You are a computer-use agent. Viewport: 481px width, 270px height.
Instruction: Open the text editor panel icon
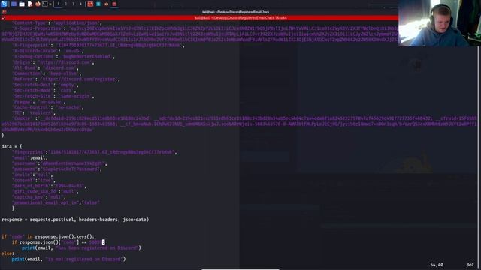tap(30, 4)
